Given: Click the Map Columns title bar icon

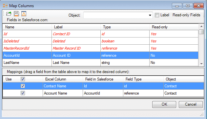Looking at the screenshot, I should (5, 6).
